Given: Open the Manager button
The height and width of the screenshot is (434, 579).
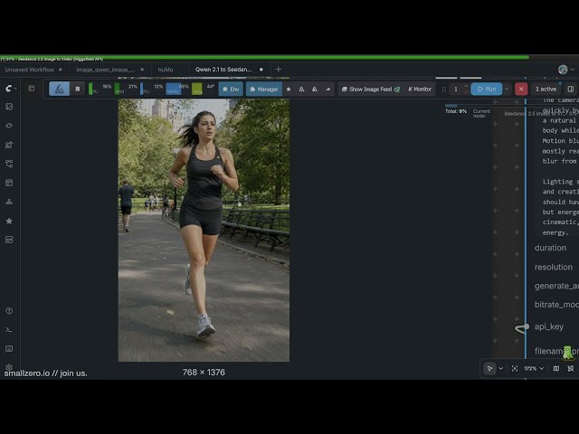Looking at the screenshot, I should (x=264, y=89).
